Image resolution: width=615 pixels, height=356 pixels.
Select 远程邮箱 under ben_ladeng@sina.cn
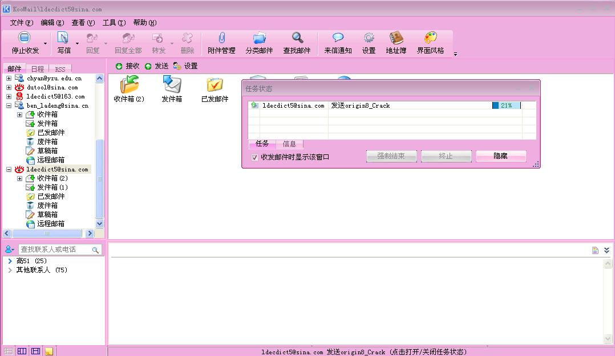click(x=51, y=160)
